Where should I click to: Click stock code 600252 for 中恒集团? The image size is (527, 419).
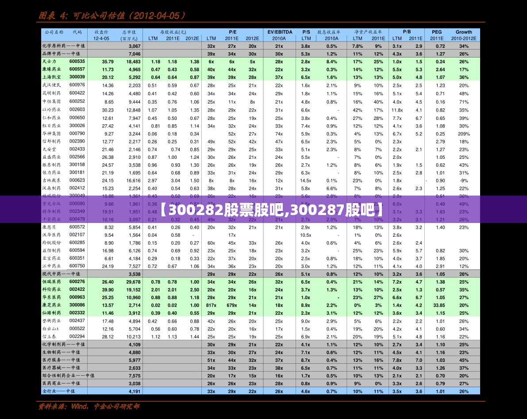click(x=77, y=101)
